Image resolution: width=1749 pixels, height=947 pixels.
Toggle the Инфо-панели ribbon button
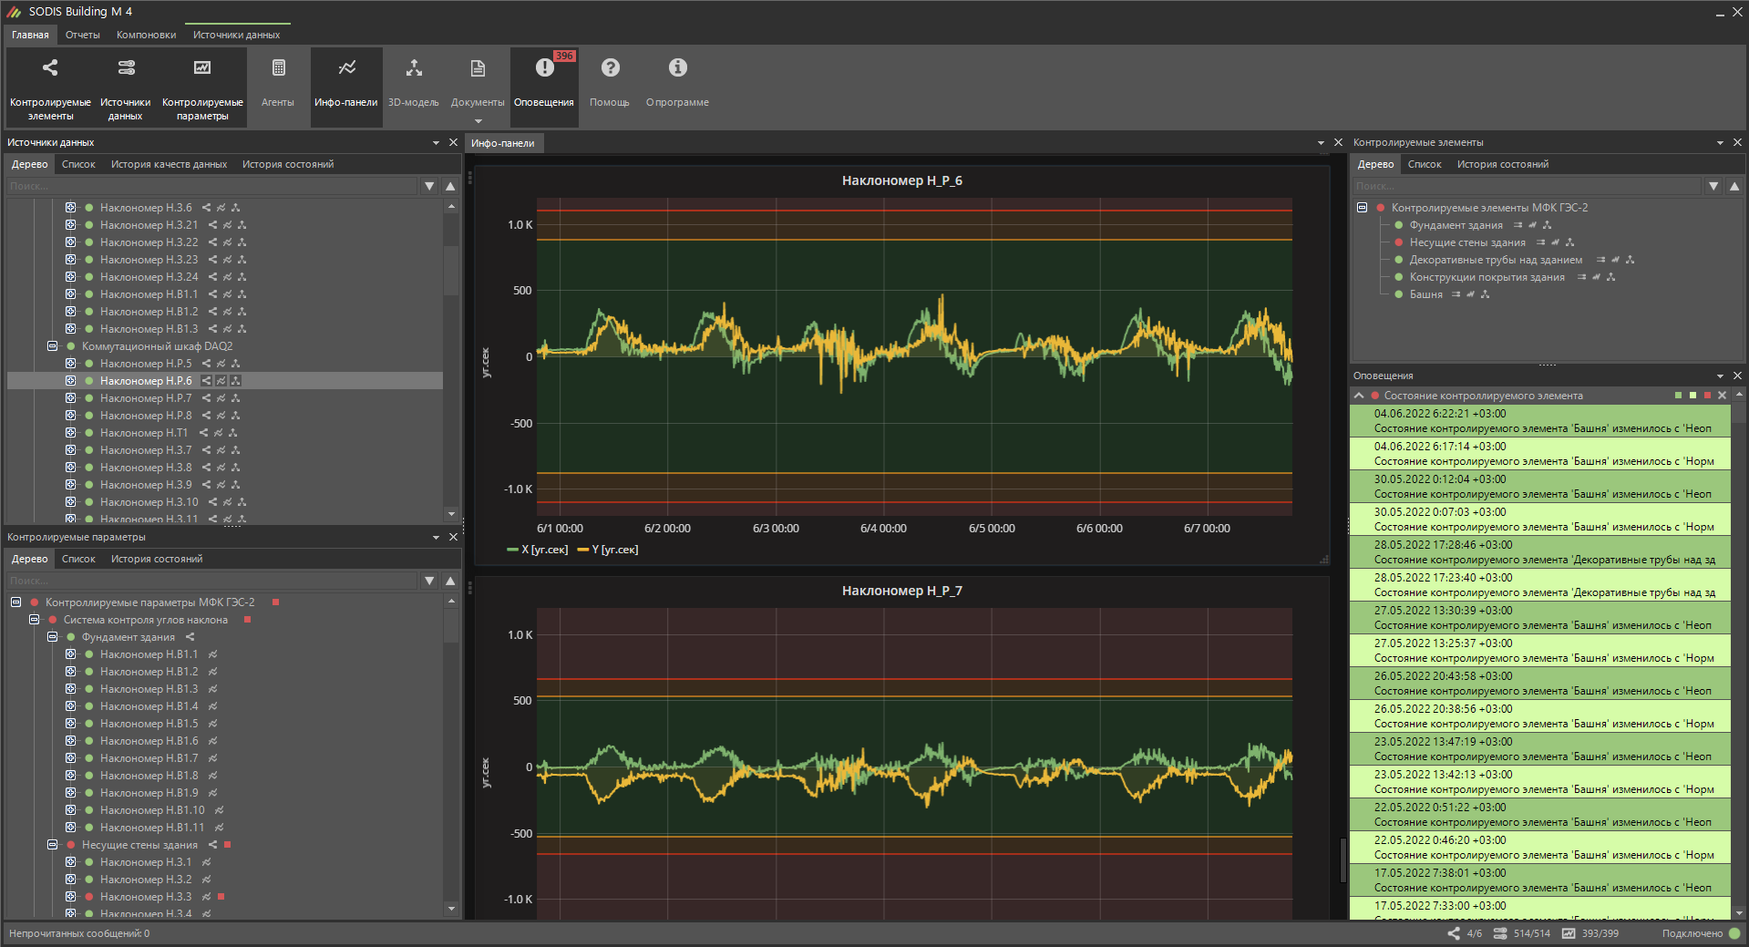[x=345, y=87]
